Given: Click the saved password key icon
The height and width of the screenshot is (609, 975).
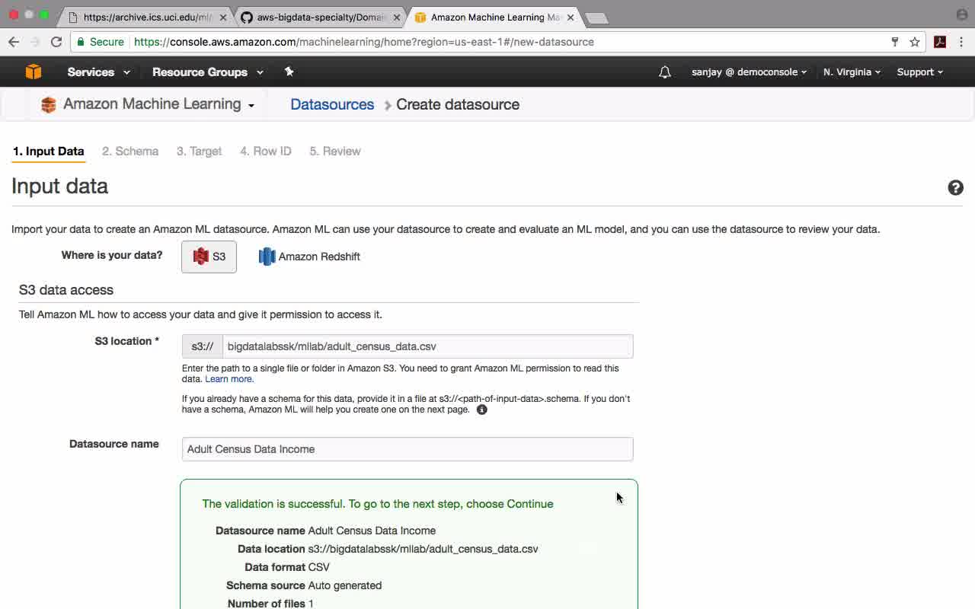Looking at the screenshot, I should tap(895, 42).
